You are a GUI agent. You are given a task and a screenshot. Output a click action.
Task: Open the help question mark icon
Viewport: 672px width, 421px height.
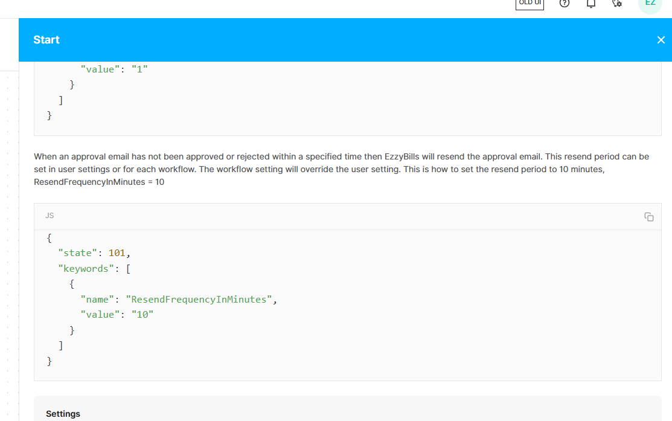point(565,4)
